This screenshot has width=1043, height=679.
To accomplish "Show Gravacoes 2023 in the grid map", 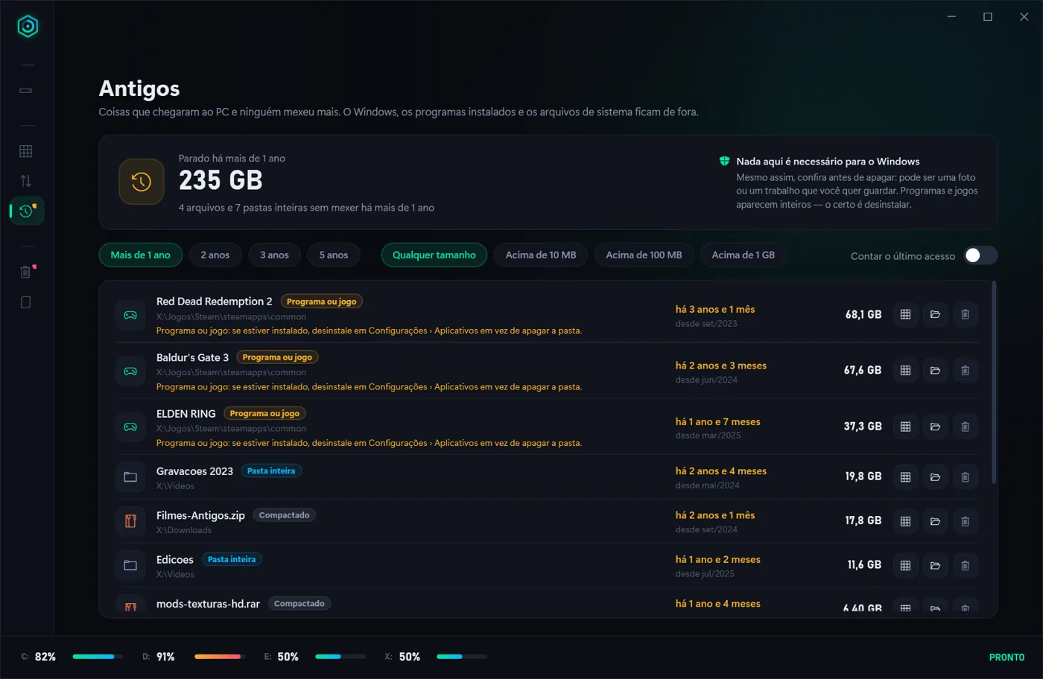I will coord(905,477).
